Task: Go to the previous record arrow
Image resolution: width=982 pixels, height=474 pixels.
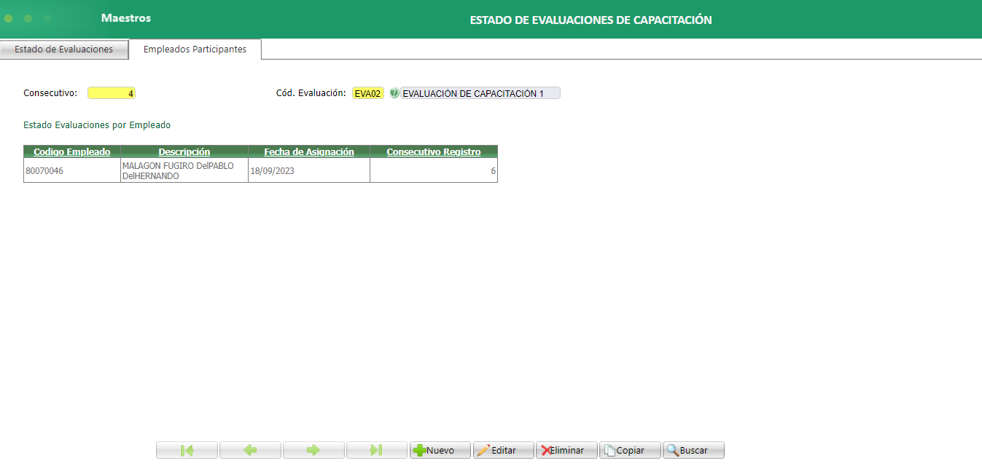Action: click(250, 450)
